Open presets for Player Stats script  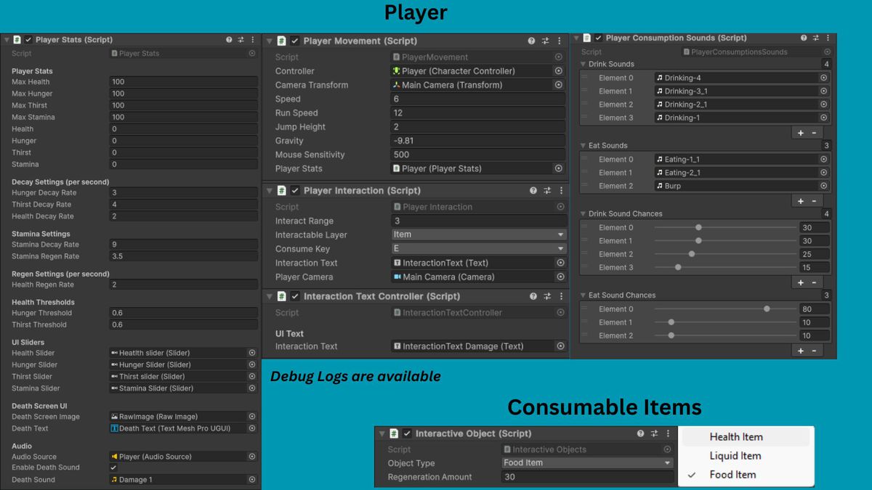241,40
